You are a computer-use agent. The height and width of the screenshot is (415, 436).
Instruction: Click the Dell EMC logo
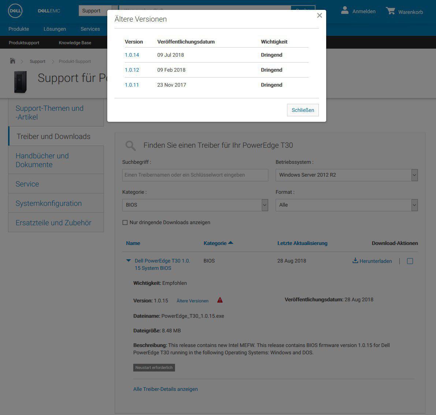[49, 11]
